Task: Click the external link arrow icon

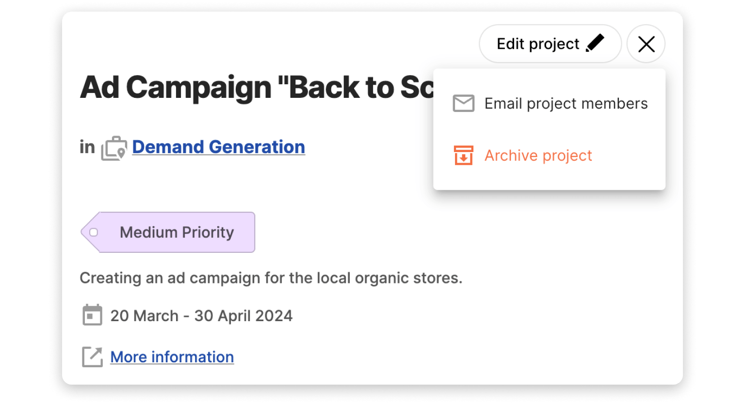Action: pos(92,357)
